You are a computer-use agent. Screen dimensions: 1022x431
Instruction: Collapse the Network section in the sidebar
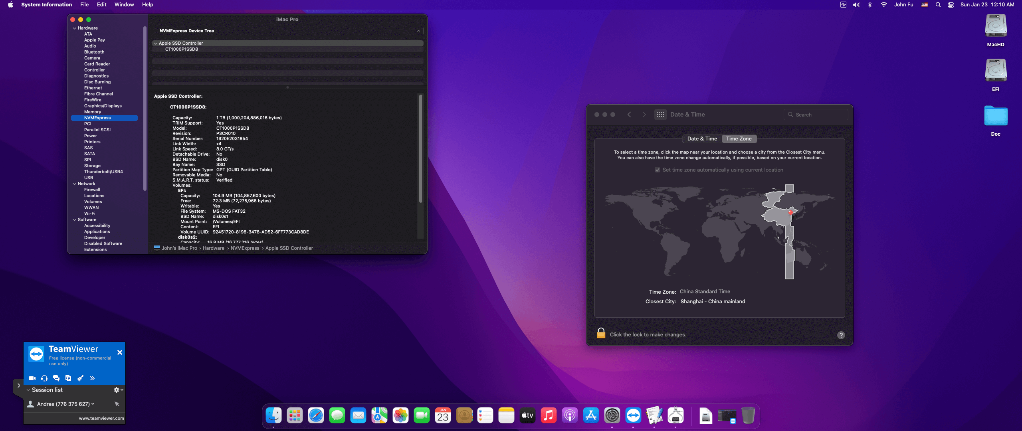click(x=75, y=184)
